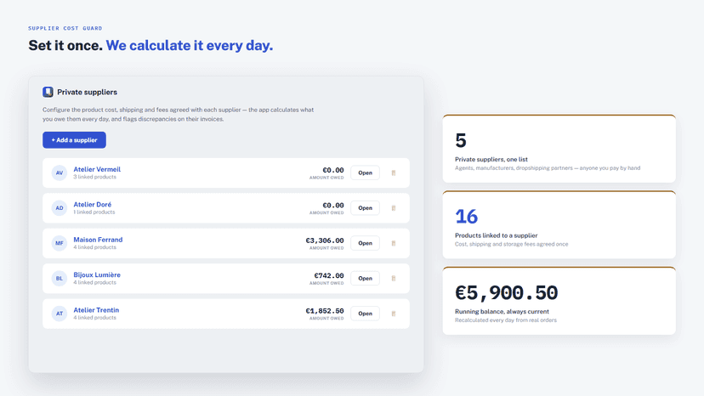Click the Atelier Trentin name link
704x396 pixels.
coord(96,310)
